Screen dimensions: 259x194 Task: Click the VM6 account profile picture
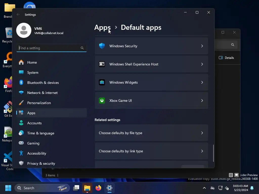click(24, 30)
